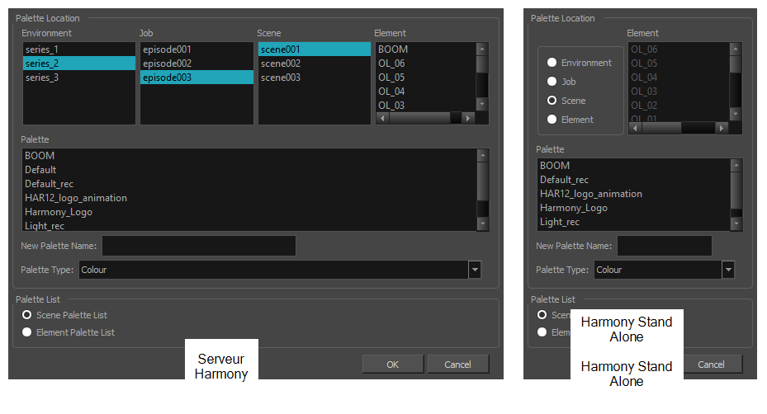Image resolution: width=767 pixels, height=414 pixels.
Task: Select Default_rec in the server Palette list
Action: tap(249, 184)
